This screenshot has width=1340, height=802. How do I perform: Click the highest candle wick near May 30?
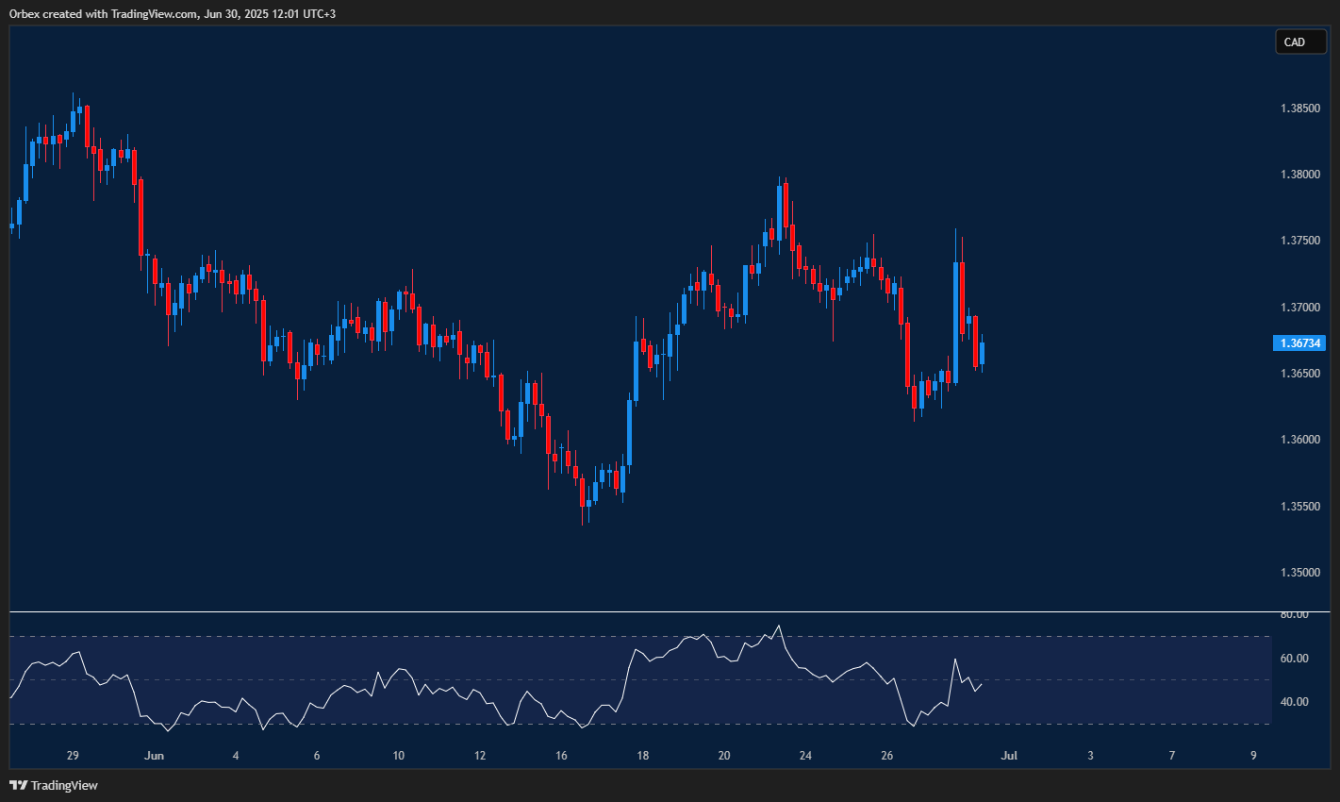[75, 99]
